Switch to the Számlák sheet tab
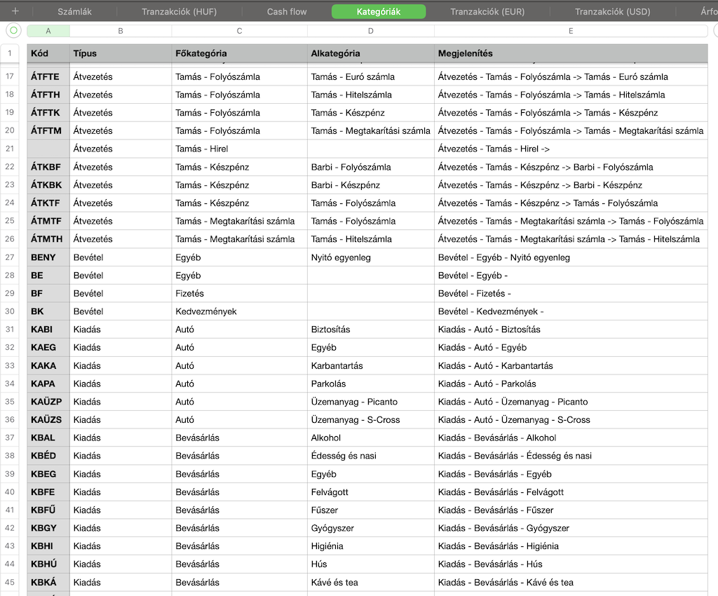718x596 pixels. [x=74, y=11]
